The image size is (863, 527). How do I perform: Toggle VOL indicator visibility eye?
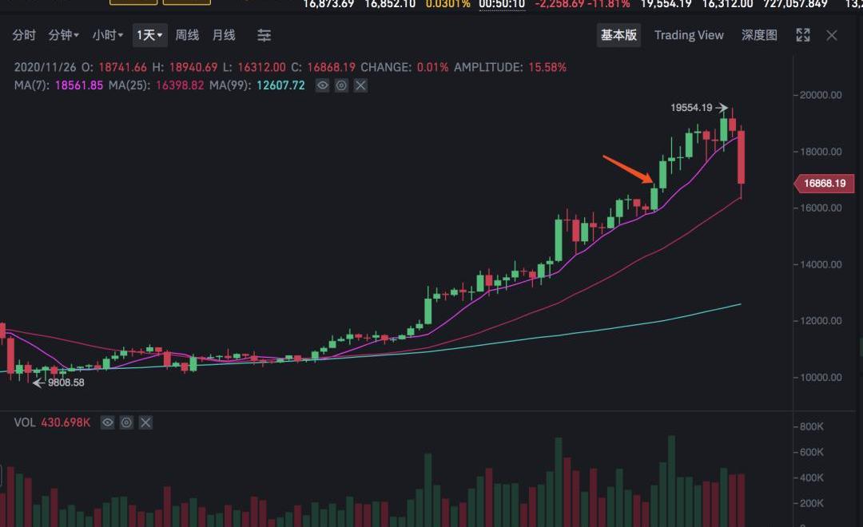tap(106, 422)
